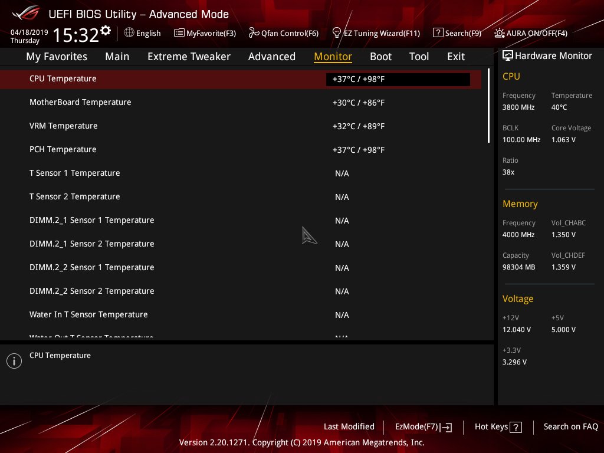Click Last Modified
The width and height of the screenshot is (604, 453).
click(x=349, y=426)
